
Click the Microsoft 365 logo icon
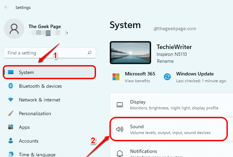[x=116, y=77]
